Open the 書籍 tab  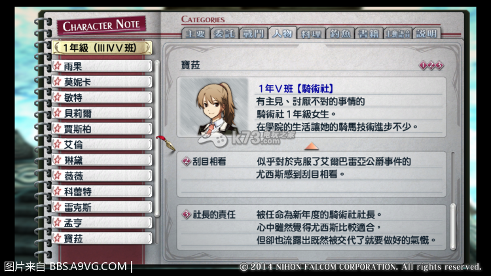pos(369,33)
